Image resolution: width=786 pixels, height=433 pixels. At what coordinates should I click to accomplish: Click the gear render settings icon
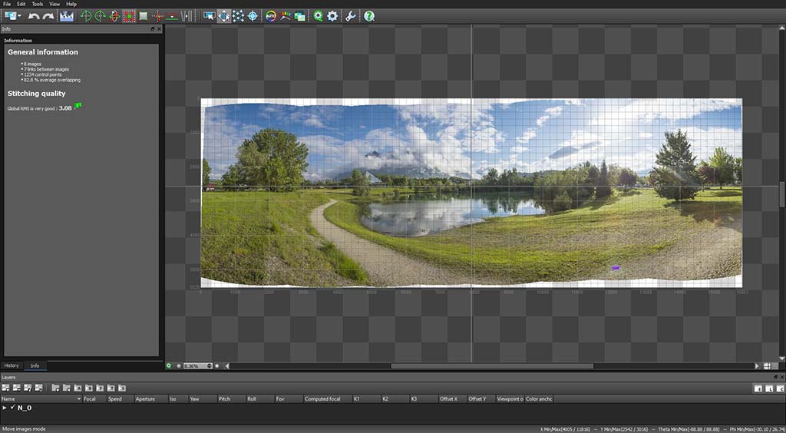coord(332,15)
